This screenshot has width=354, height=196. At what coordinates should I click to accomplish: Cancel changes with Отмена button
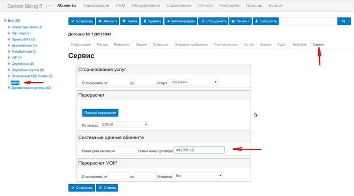[x=107, y=187]
